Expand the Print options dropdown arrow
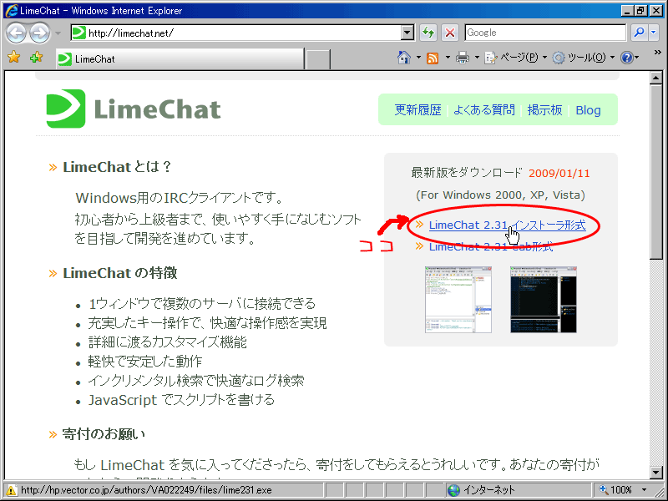668x501 pixels. pos(477,57)
